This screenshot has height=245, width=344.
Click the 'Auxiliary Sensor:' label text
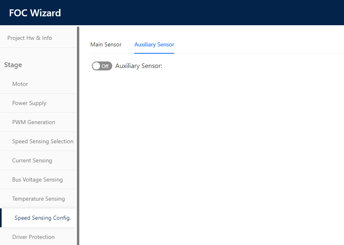point(139,66)
